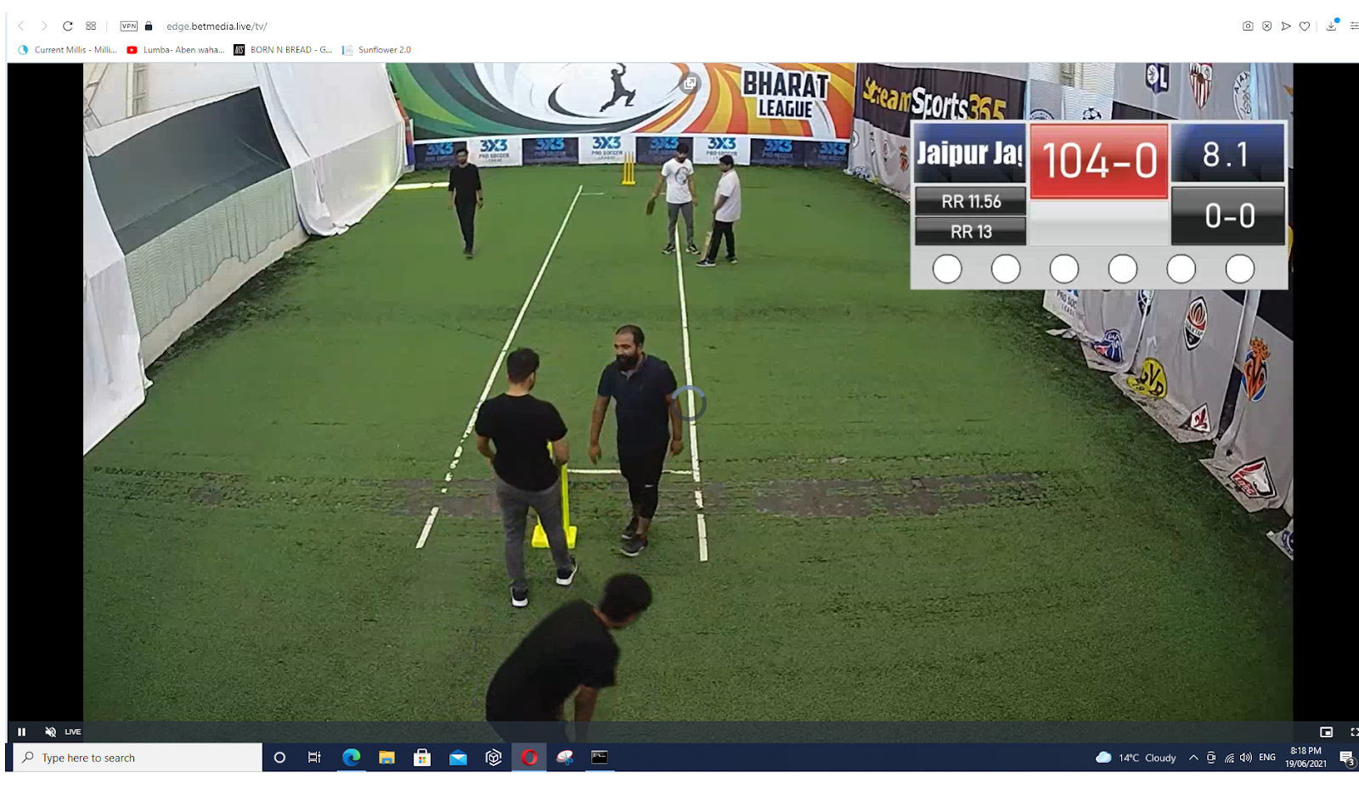This screenshot has width=1359, height=790.
Task: Open the BORN N BREAD bookmark
Action: tap(283, 50)
